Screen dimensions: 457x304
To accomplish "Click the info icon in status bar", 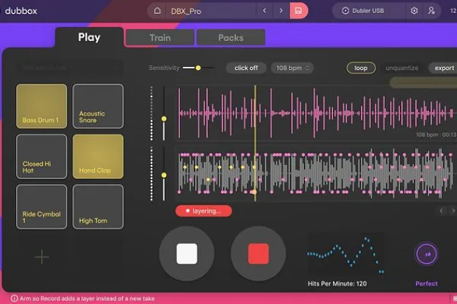I will click(14, 299).
